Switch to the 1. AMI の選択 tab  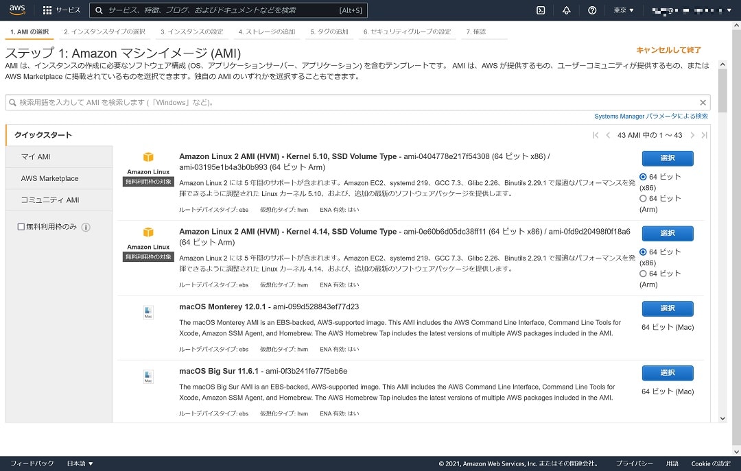click(30, 32)
